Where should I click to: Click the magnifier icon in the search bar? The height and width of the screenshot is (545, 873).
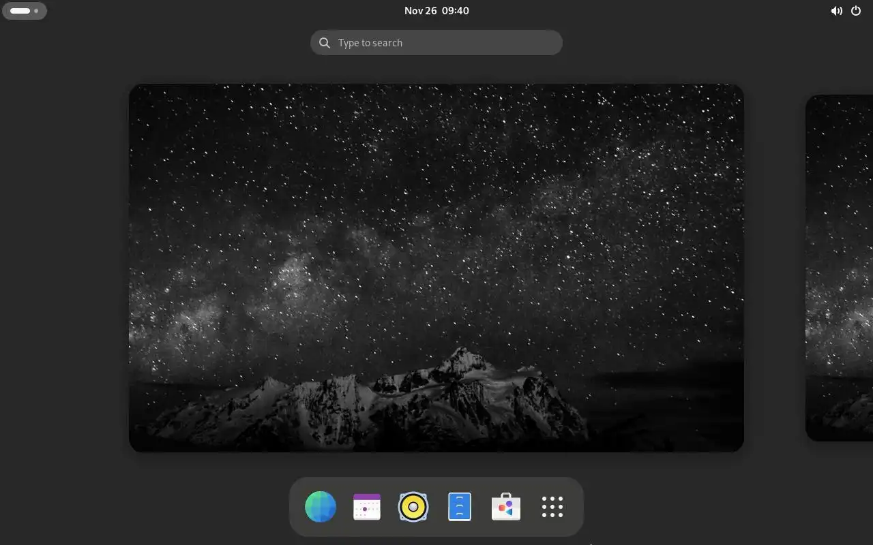[325, 43]
